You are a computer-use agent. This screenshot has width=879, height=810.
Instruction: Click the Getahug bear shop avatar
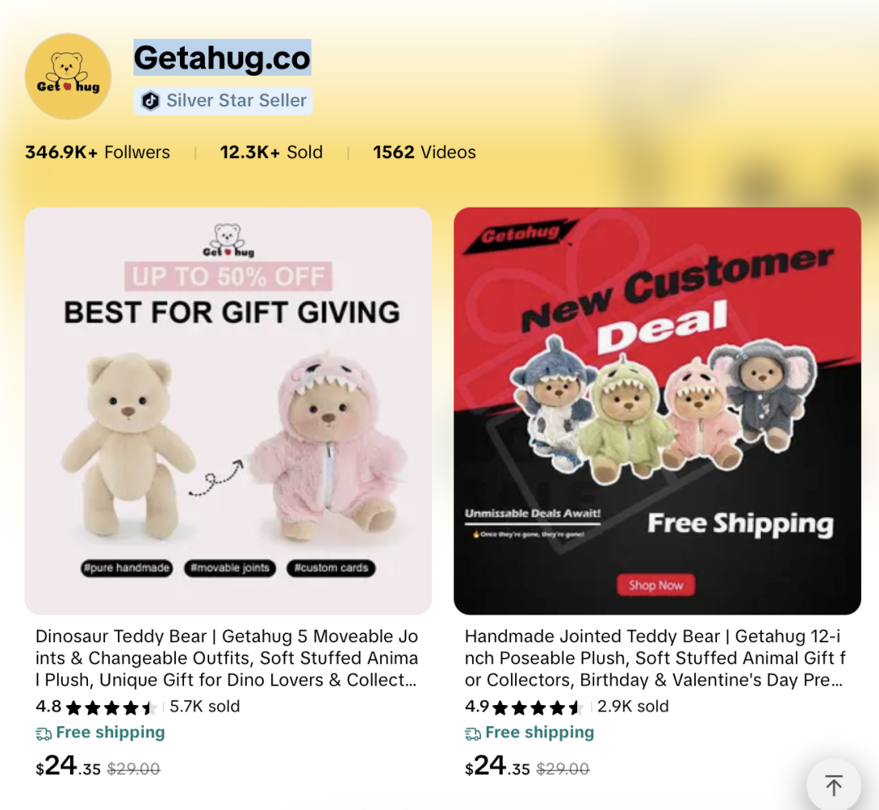click(x=68, y=77)
